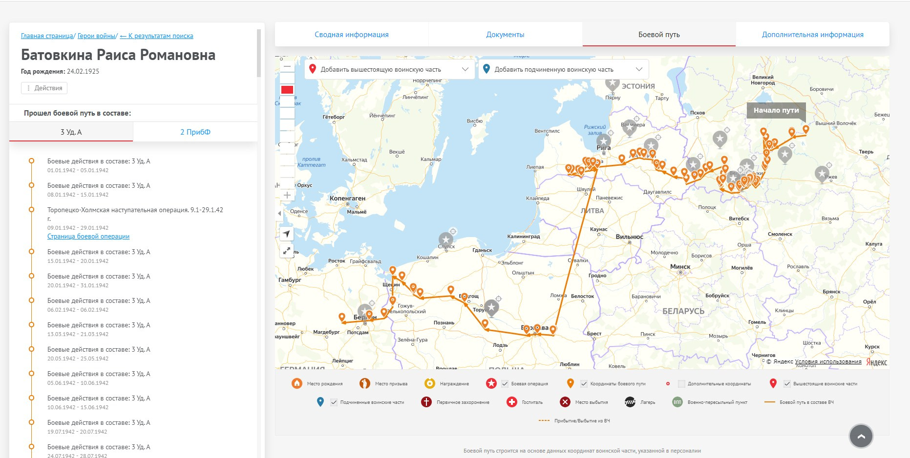Viewport: 910px width, 458px height.
Task: Zoom in the map with plus button
Action: point(287,196)
